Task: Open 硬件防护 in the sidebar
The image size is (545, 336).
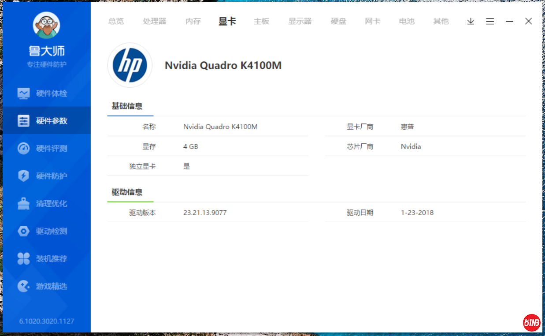Action: pyautogui.click(x=47, y=176)
